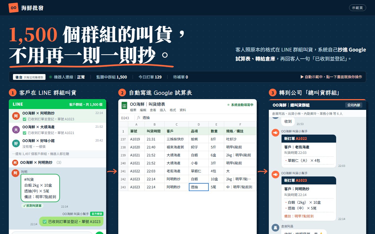
Task: Click the 阿 avatar beside the #叫貨 message
Action: tap(15, 173)
